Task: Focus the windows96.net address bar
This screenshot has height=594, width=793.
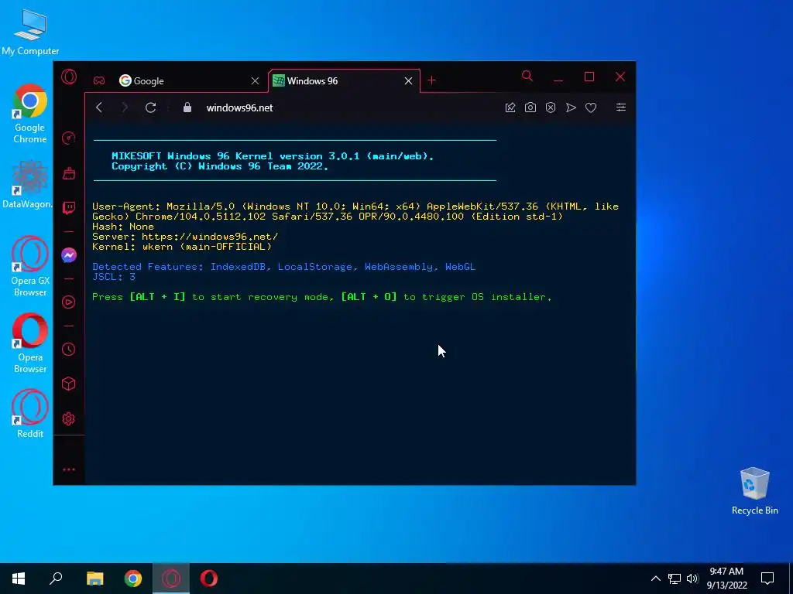Action: (240, 108)
